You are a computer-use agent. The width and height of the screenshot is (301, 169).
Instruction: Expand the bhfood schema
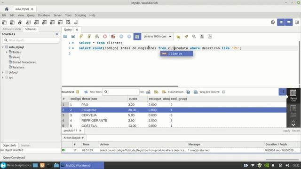point(3,72)
